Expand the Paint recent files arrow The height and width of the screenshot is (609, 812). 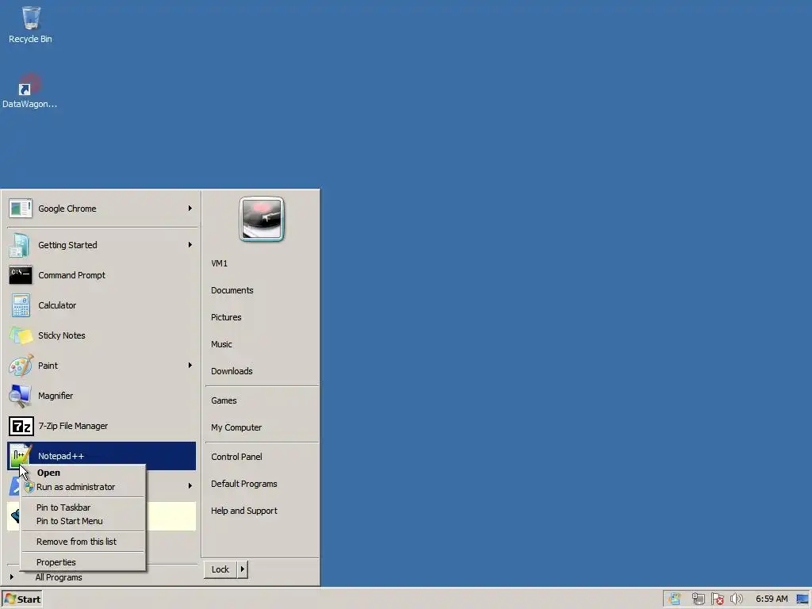[190, 365]
